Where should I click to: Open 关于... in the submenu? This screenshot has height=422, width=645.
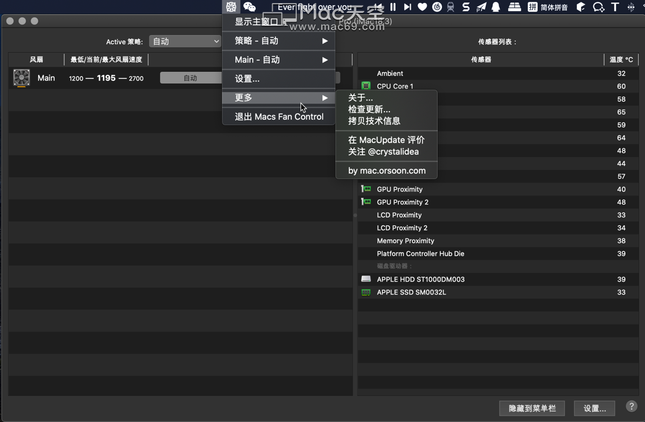click(x=386, y=98)
